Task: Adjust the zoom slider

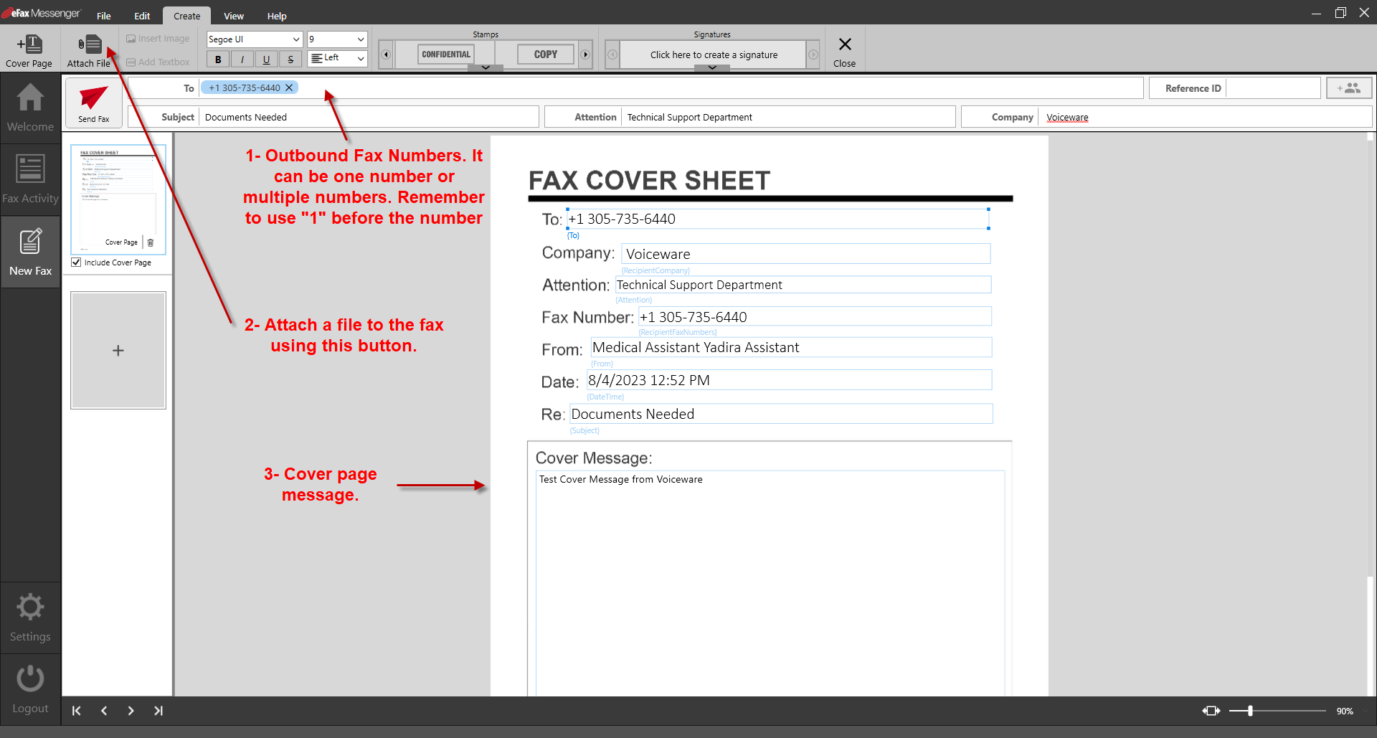Action: coord(1250,711)
